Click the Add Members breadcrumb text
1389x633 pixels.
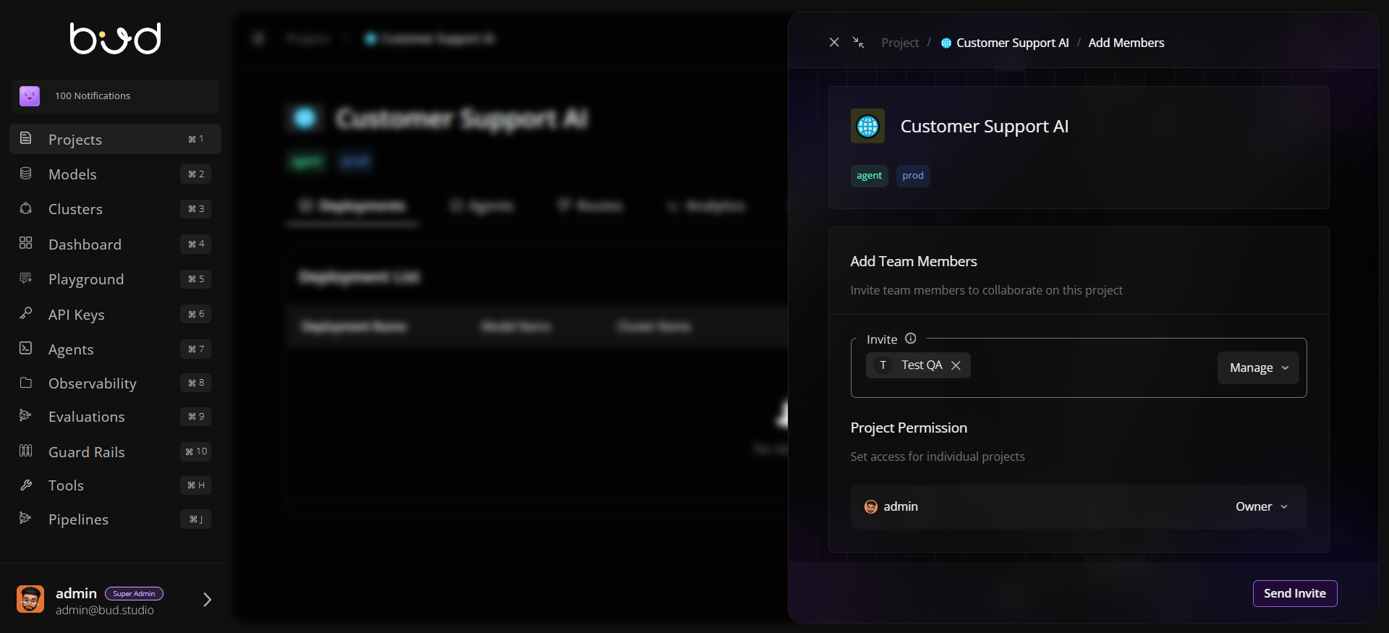[x=1126, y=43]
